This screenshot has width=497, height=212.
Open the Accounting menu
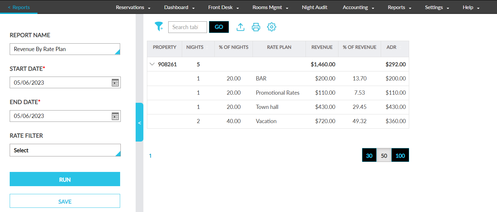[356, 7]
